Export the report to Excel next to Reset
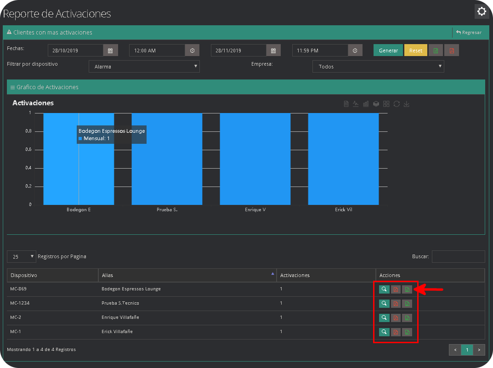 [x=436, y=51]
